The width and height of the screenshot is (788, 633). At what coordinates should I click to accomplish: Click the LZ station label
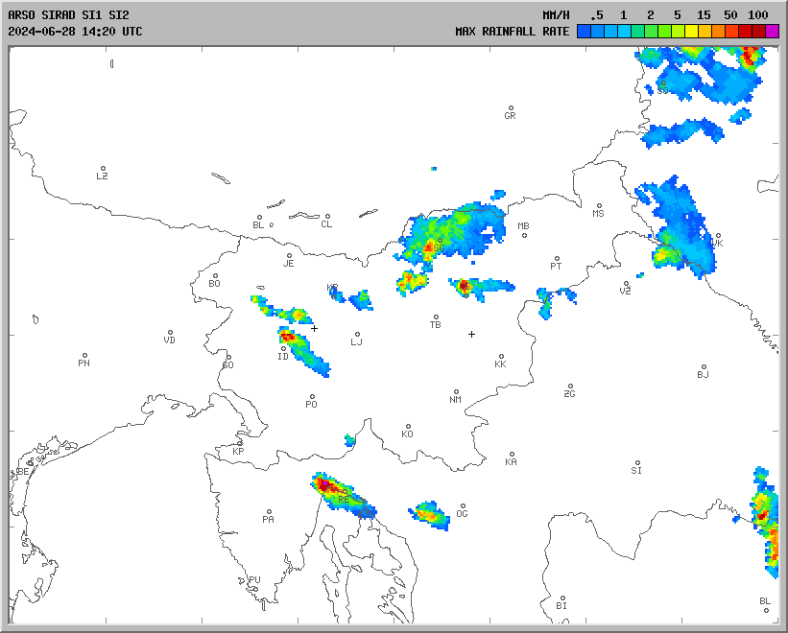[102, 176]
